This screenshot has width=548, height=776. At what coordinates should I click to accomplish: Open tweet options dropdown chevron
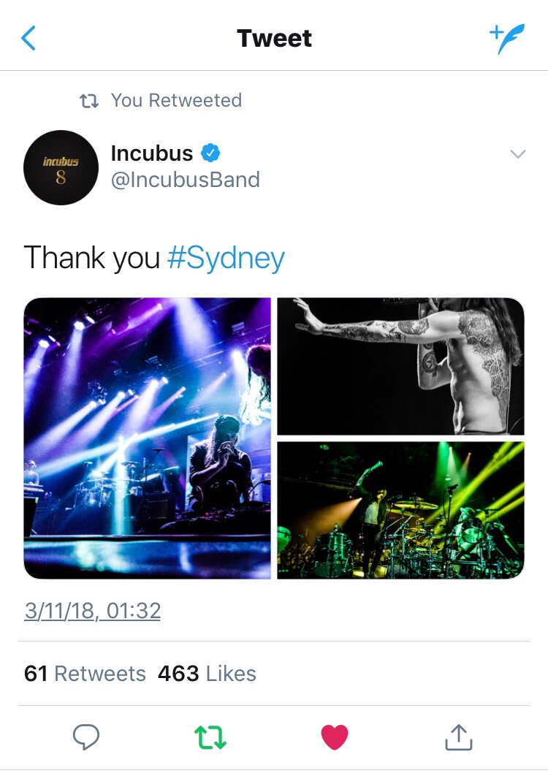pyautogui.click(x=517, y=154)
